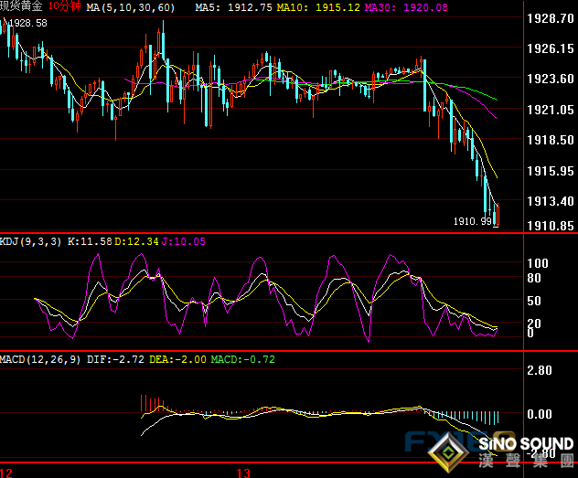Image resolution: width=578 pixels, height=478 pixels.
Task: Open the MACD(12,26,9) indicator parameters
Action: tap(40, 359)
